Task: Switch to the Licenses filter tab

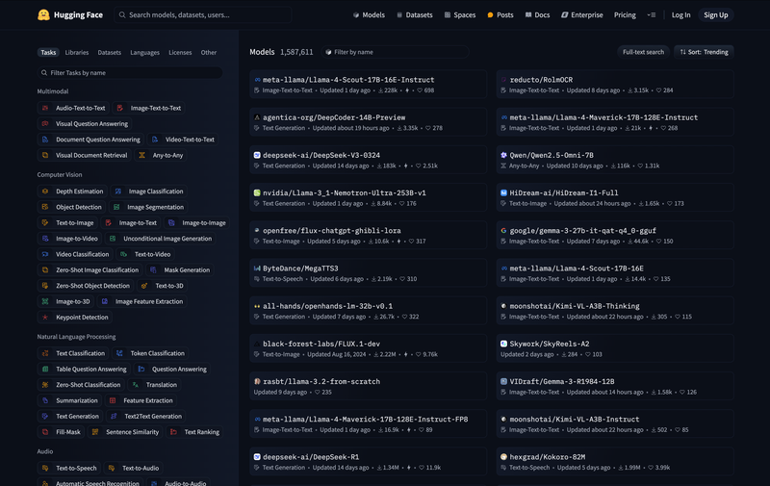Action: pyautogui.click(x=180, y=53)
